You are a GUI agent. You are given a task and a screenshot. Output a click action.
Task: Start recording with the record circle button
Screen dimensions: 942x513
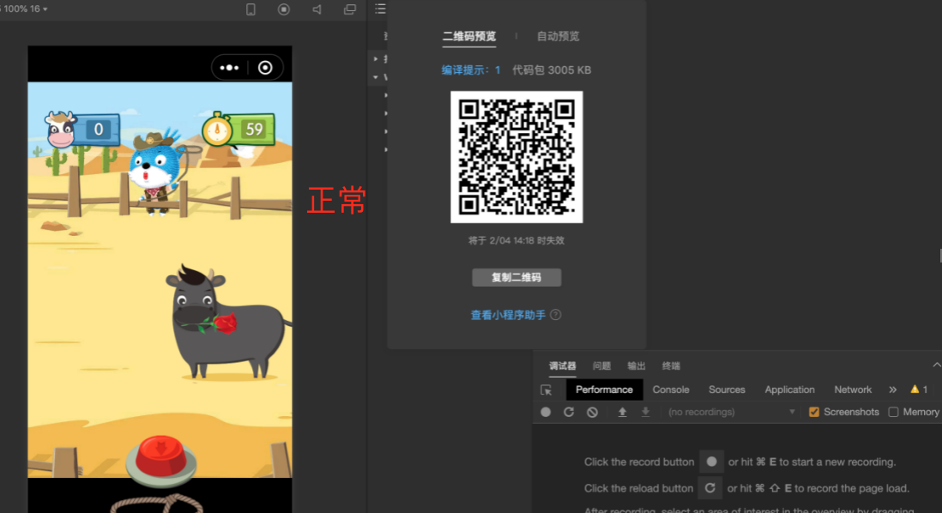coord(546,412)
